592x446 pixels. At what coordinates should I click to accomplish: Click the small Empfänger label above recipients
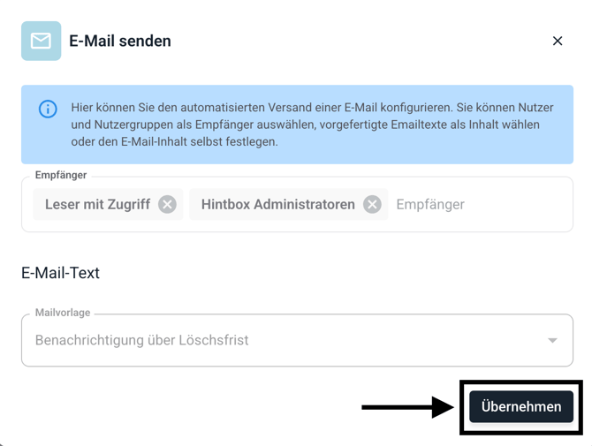[61, 175]
